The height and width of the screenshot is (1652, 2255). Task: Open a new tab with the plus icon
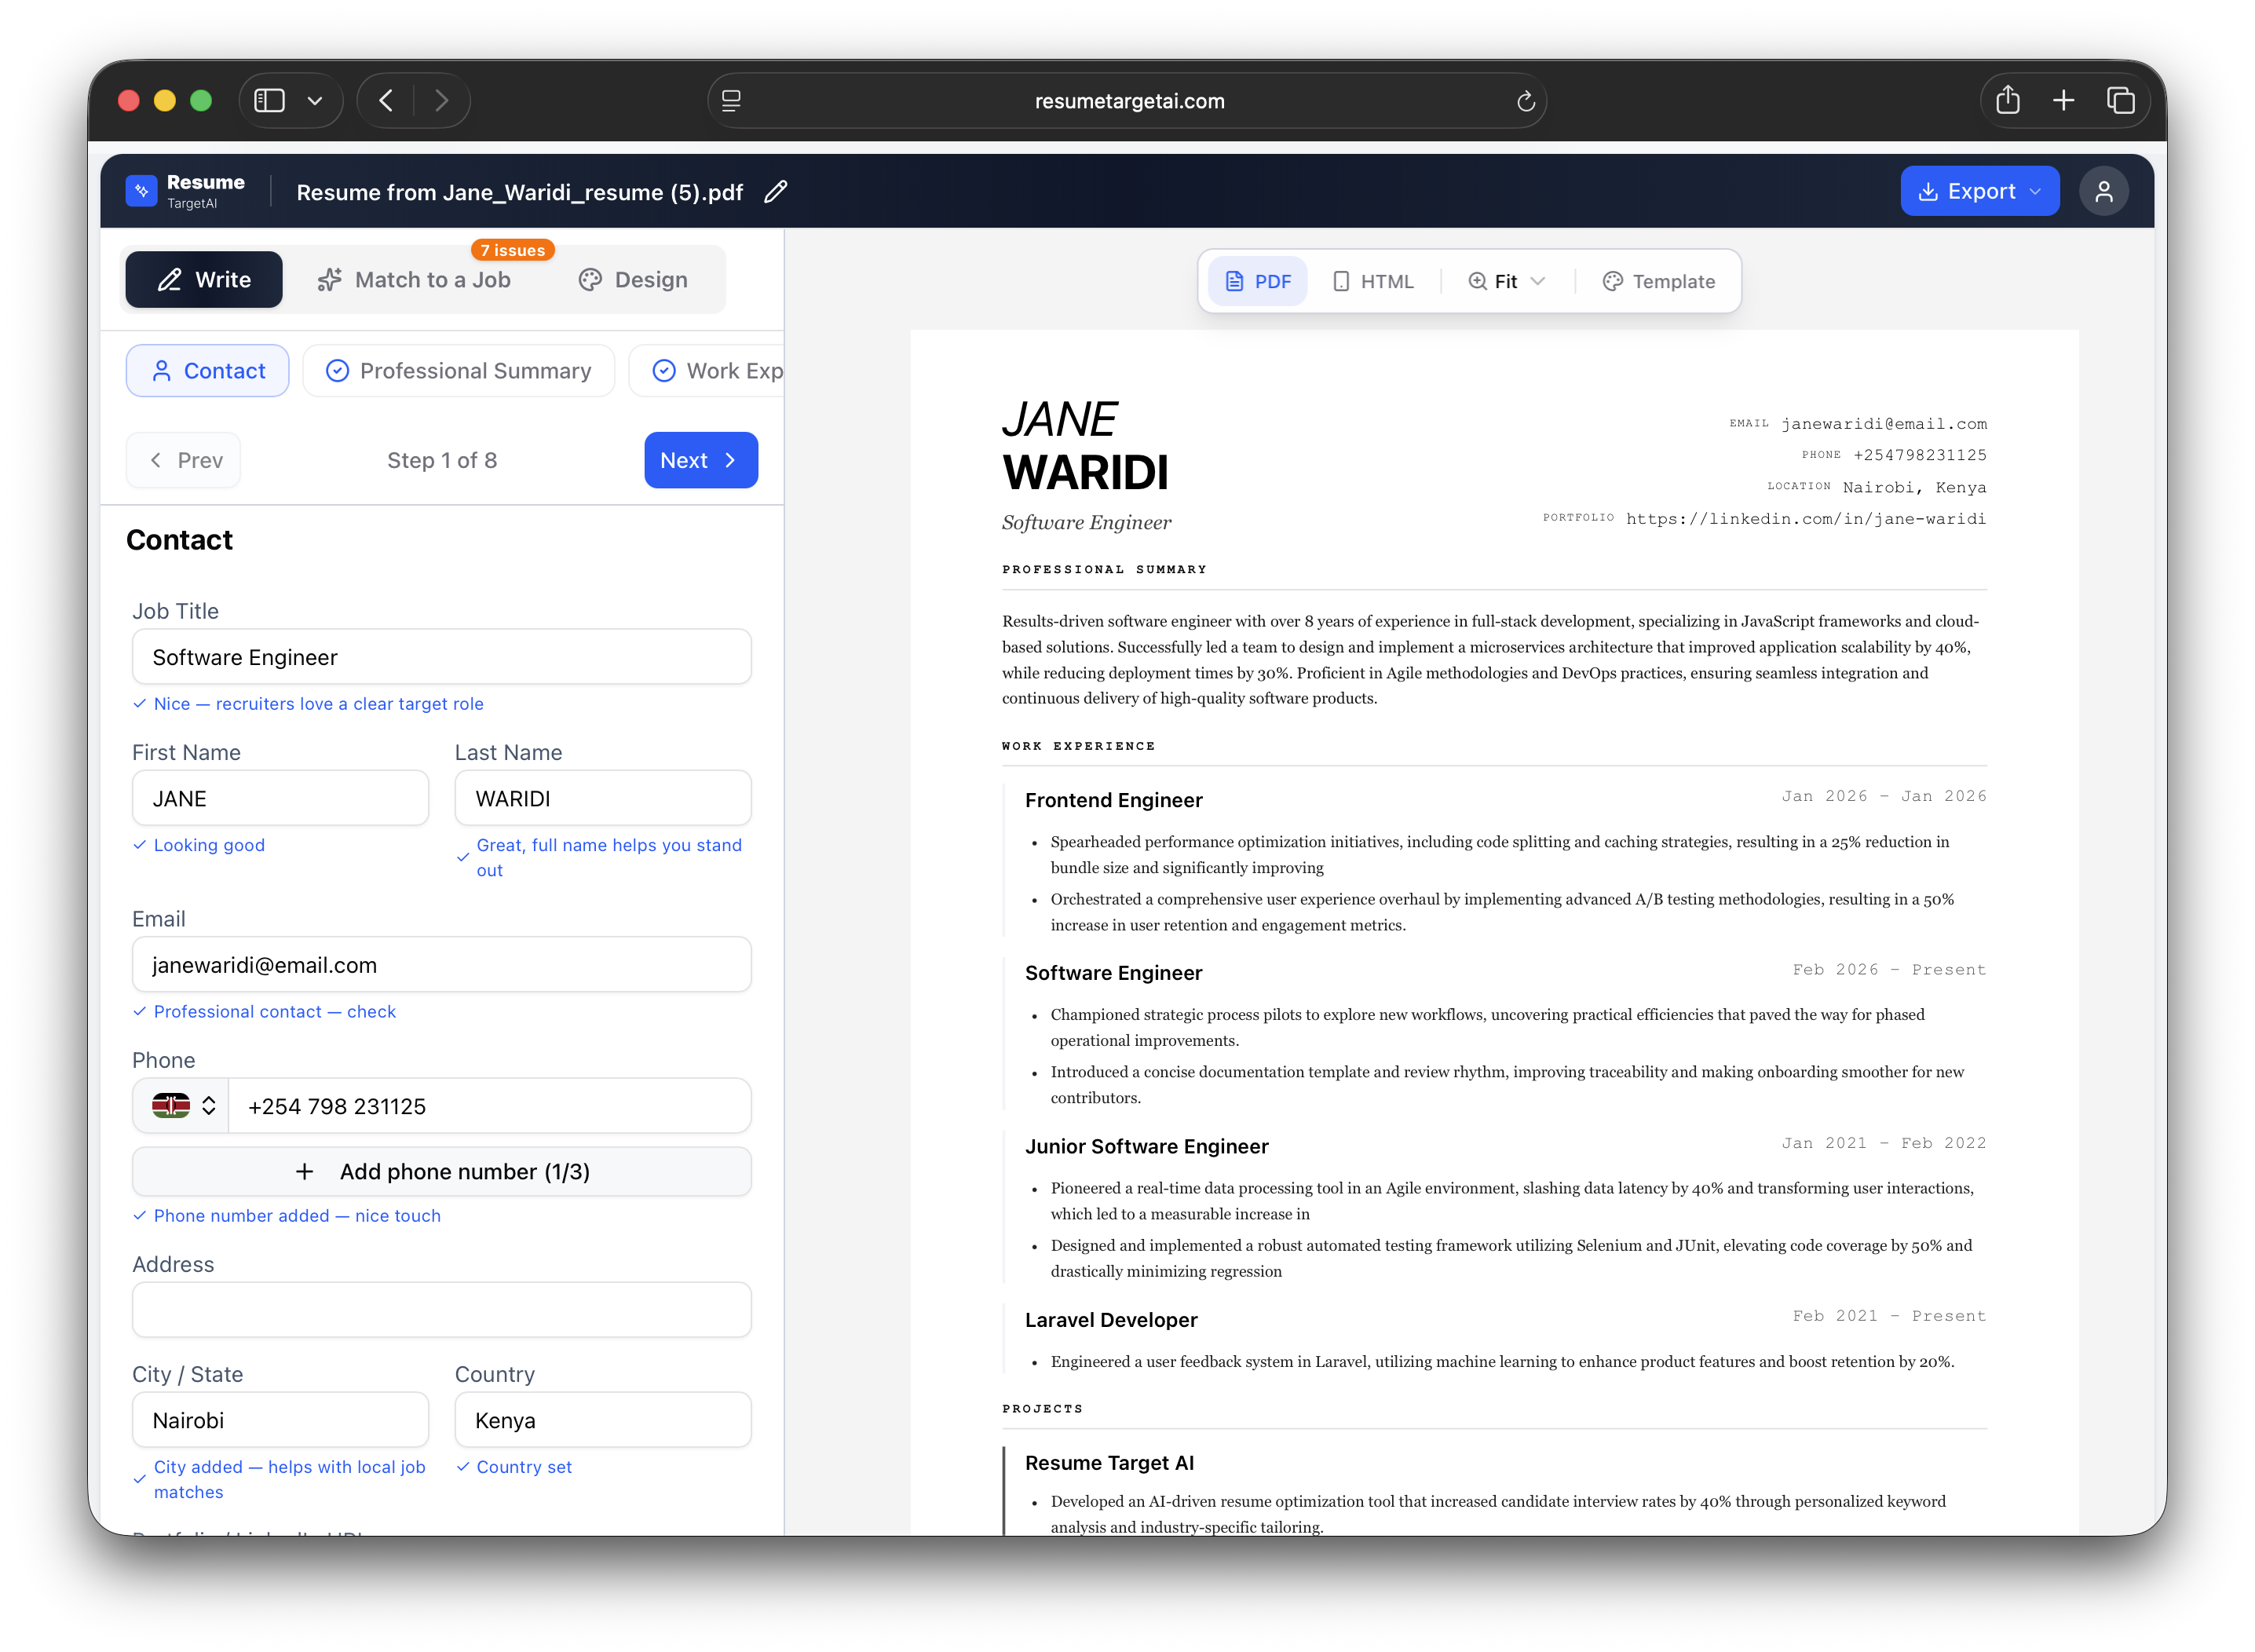click(2063, 101)
